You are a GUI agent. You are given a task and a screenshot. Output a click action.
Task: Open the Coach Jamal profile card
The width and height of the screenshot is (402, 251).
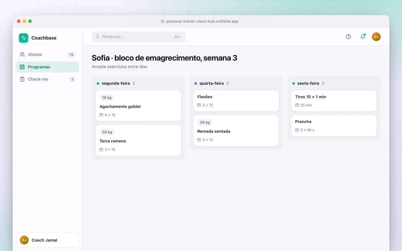[47, 240]
